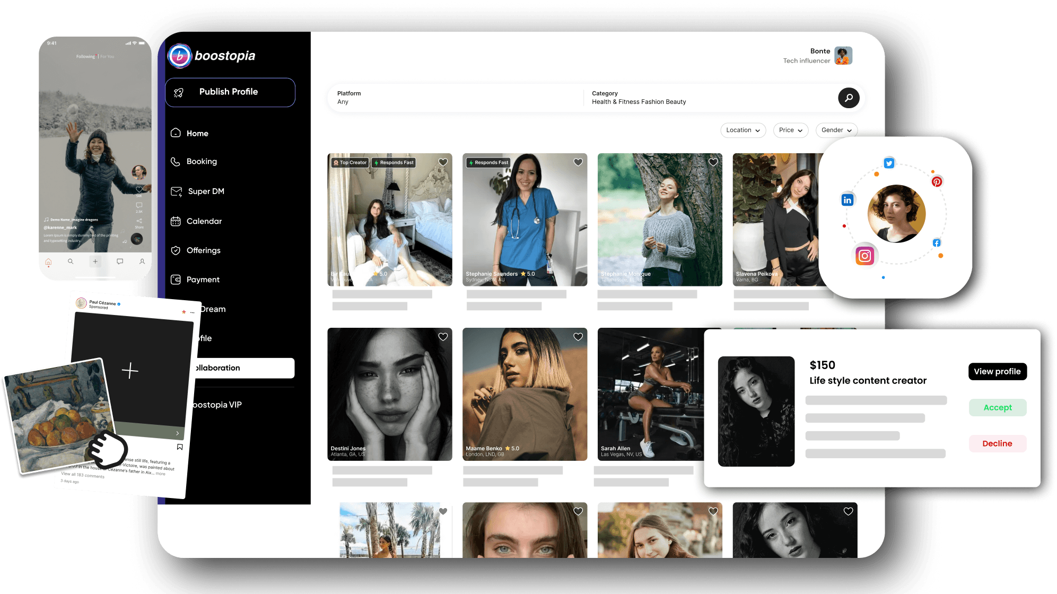This screenshot has height=594, width=1057.
Task: Click the Instagram icon in social circle
Action: click(x=864, y=256)
